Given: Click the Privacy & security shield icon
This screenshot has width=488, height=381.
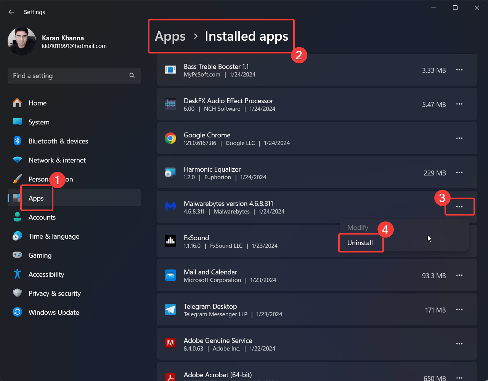Looking at the screenshot, I should (x=17, y=293).
